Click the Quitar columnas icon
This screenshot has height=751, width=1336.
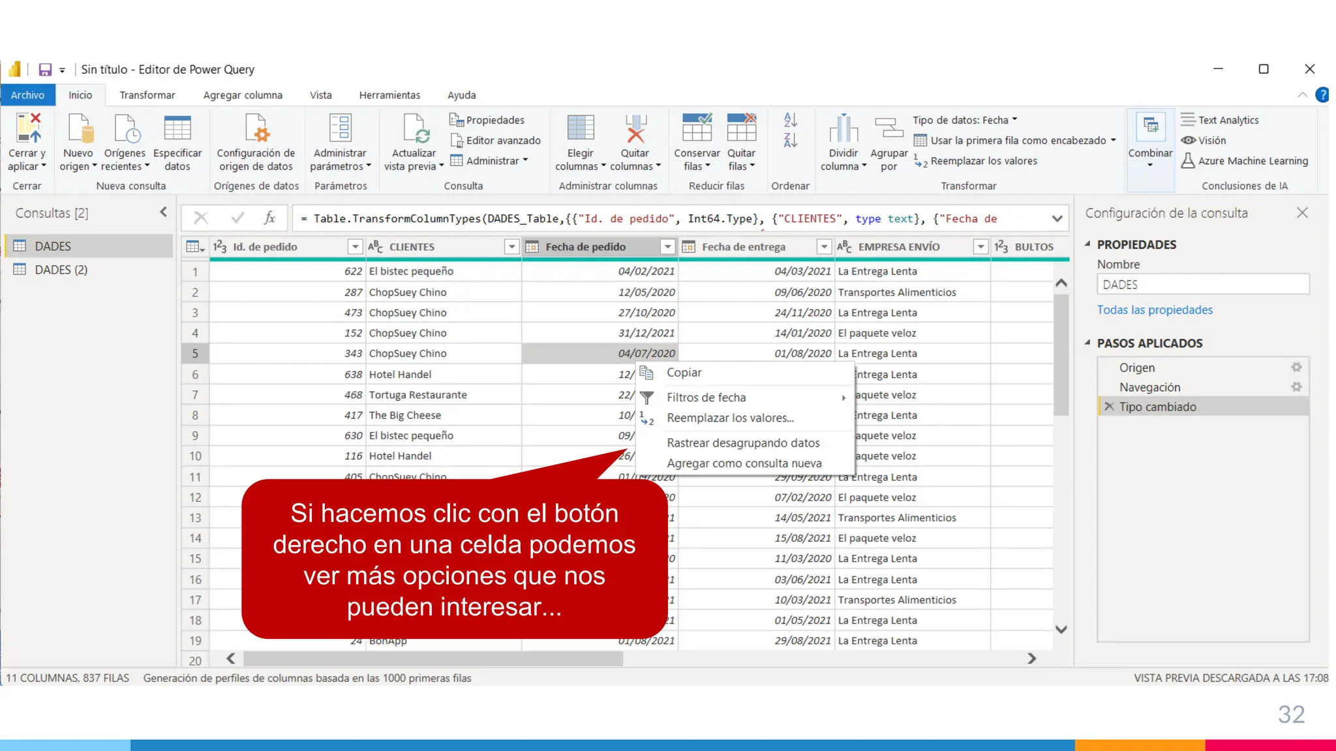[635, 128]
